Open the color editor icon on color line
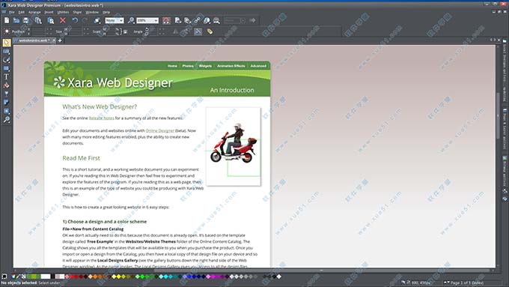This screenshot has height=287, width=509. click(13, 277)
